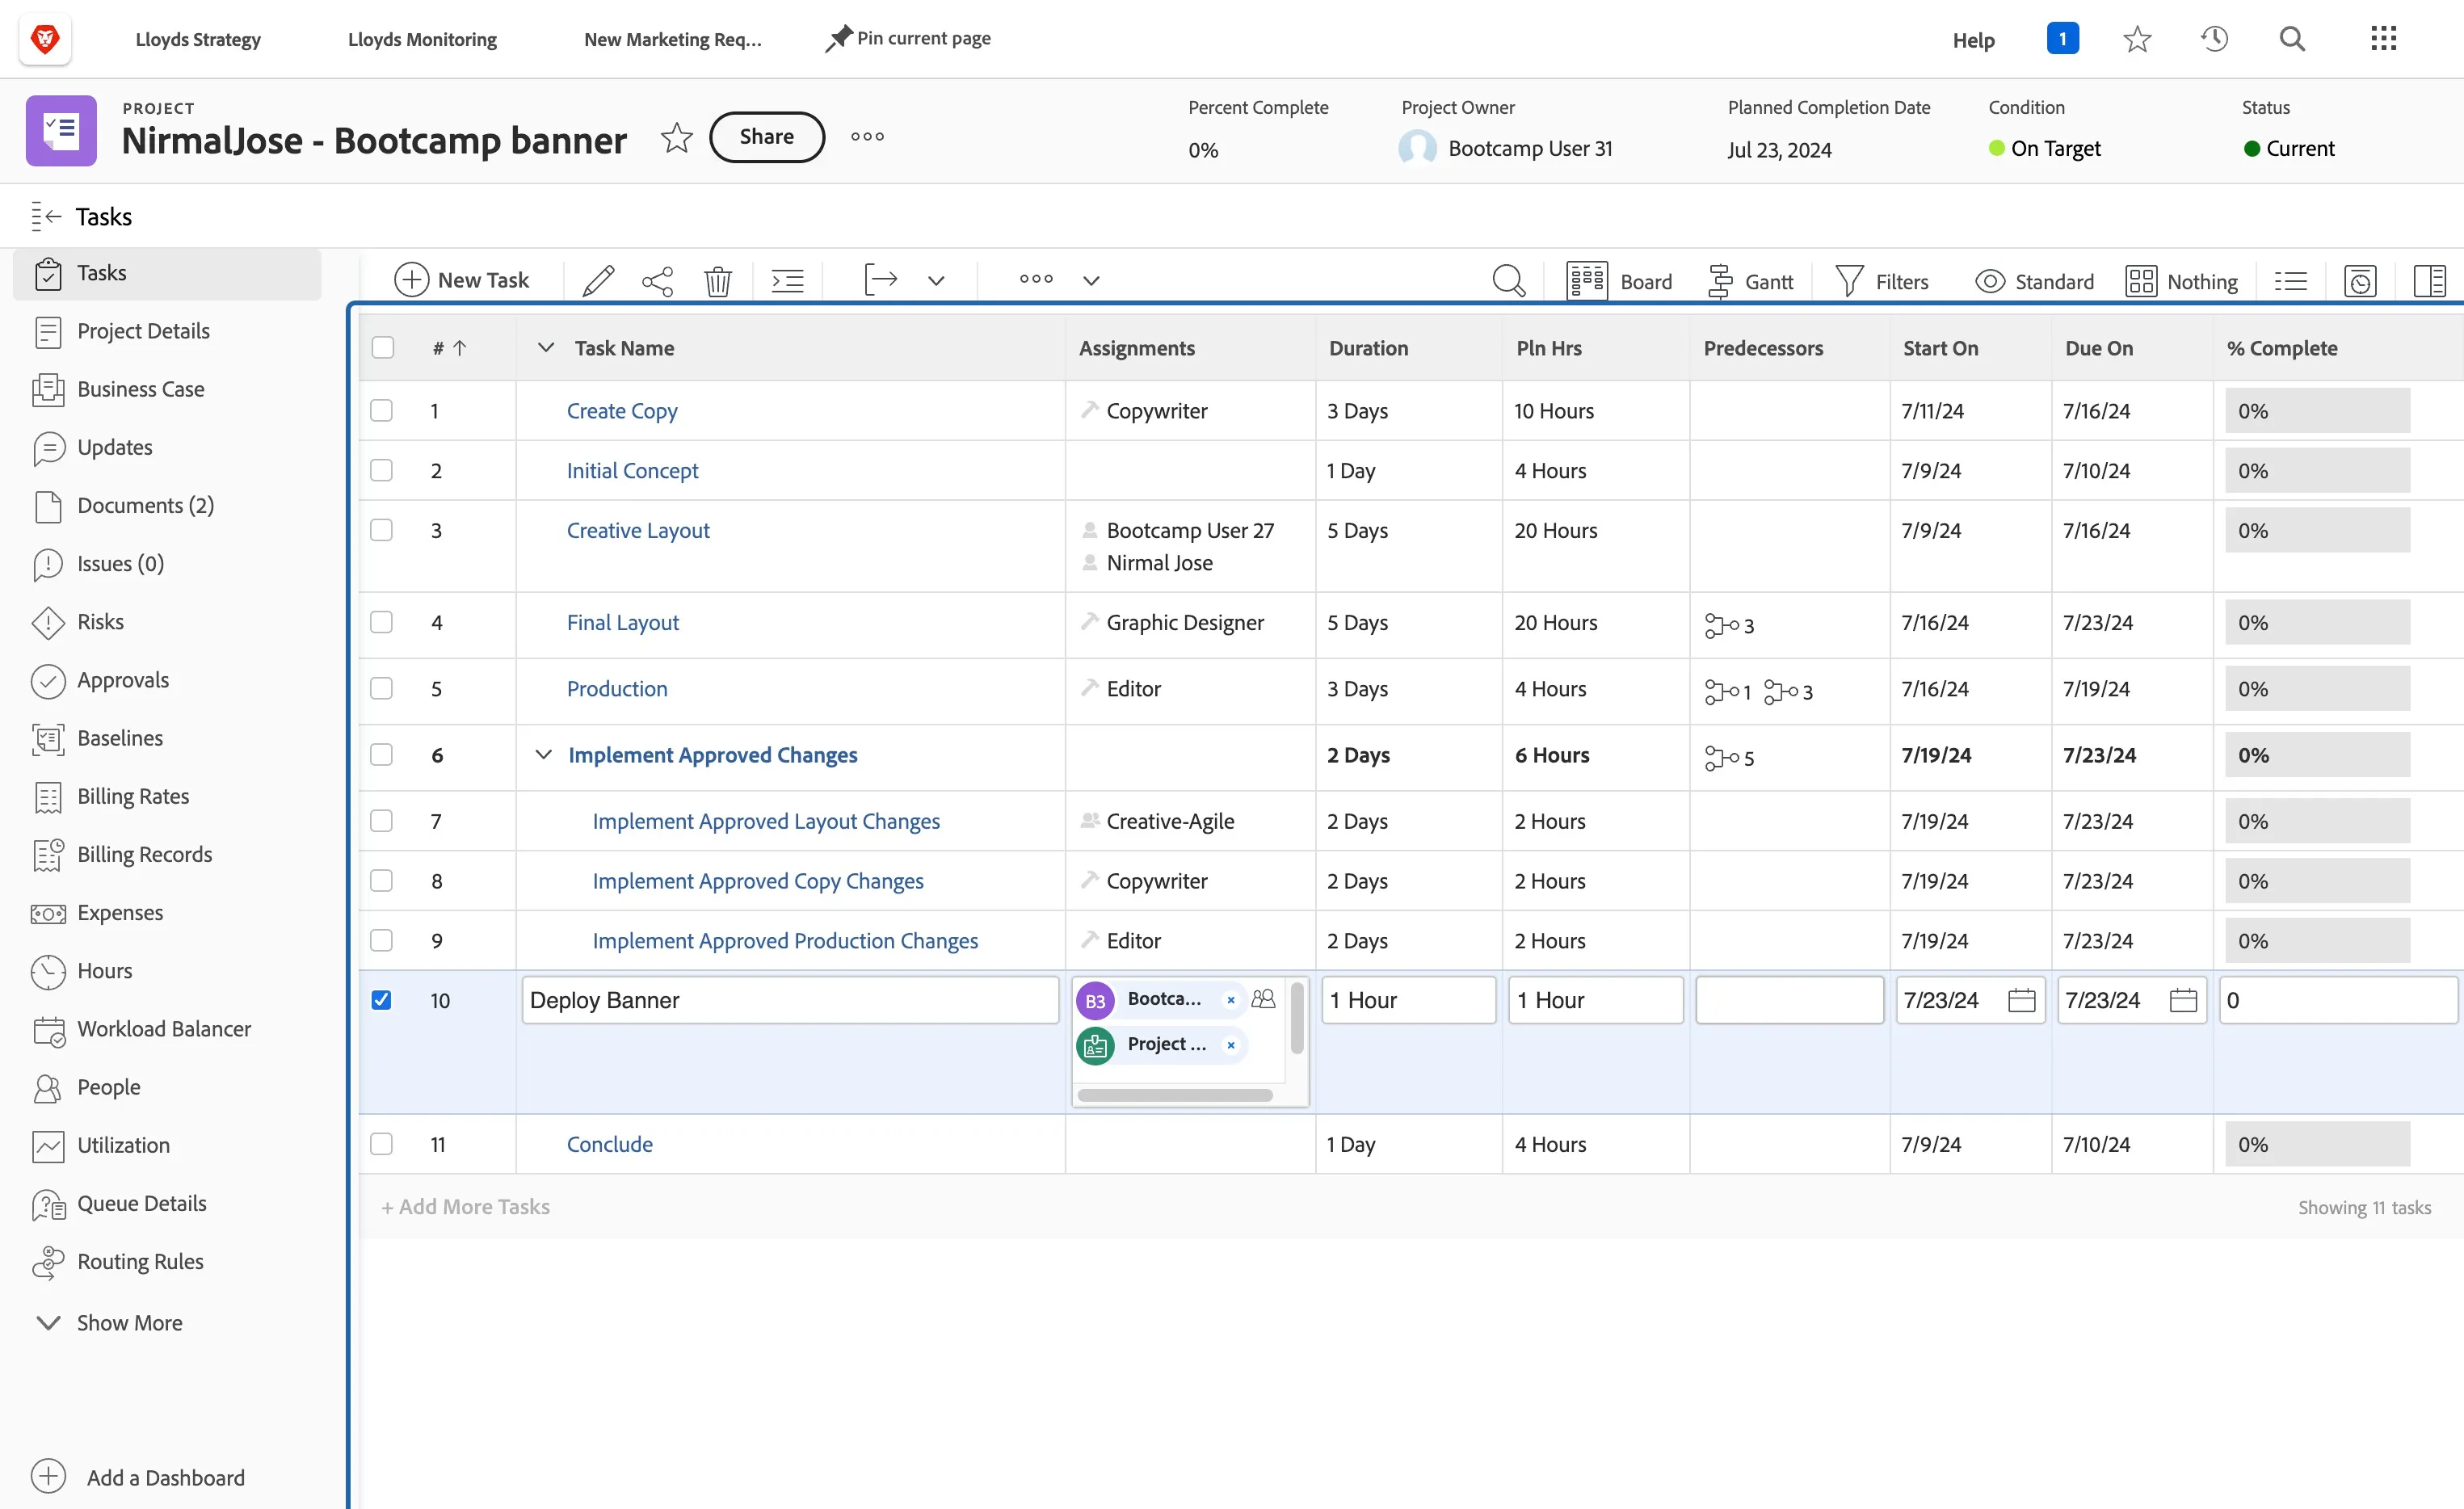This screenshot has height=1509, width=2464.
Task: Open the main menu grid icon
Action: [x=2384, y=39]
